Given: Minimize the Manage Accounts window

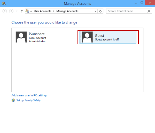Looking at the screenshot, I should [x=136, y=3].
